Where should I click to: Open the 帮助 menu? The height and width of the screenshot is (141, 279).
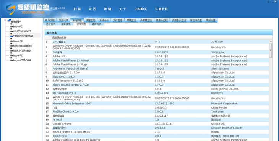point(107,9)
